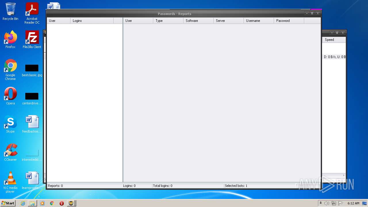Click horizontal scrollbar in background window
Screen dimensions: 368x207
click(334, 175)
